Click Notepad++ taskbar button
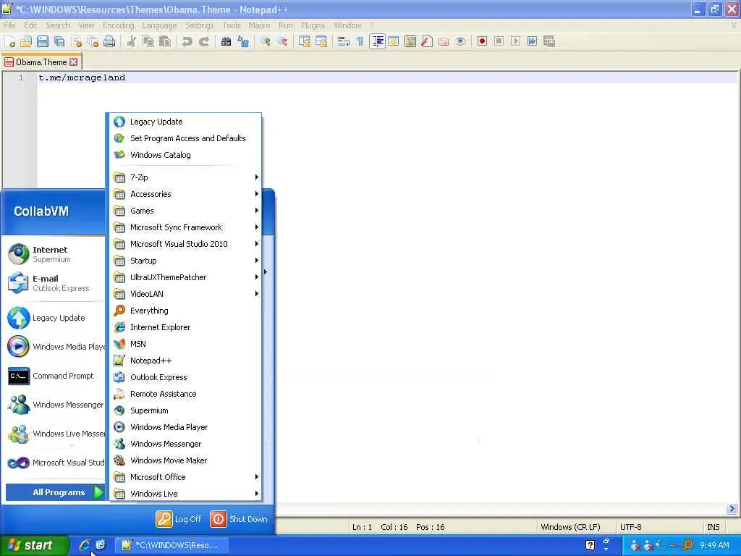Viewport: 741px width, 556px height. [x=172, y=545]
